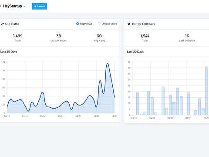Click the HeyStartup project name

click(x=13, y=6)
